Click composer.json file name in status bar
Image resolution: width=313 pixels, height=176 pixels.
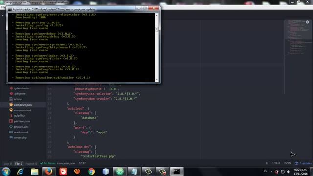[66, 163]
